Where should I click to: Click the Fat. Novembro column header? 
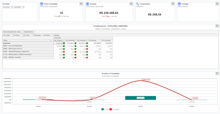pos(71,40)
